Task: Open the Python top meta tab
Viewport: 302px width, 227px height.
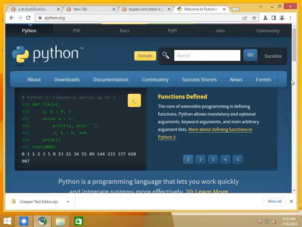Action: 29,31
